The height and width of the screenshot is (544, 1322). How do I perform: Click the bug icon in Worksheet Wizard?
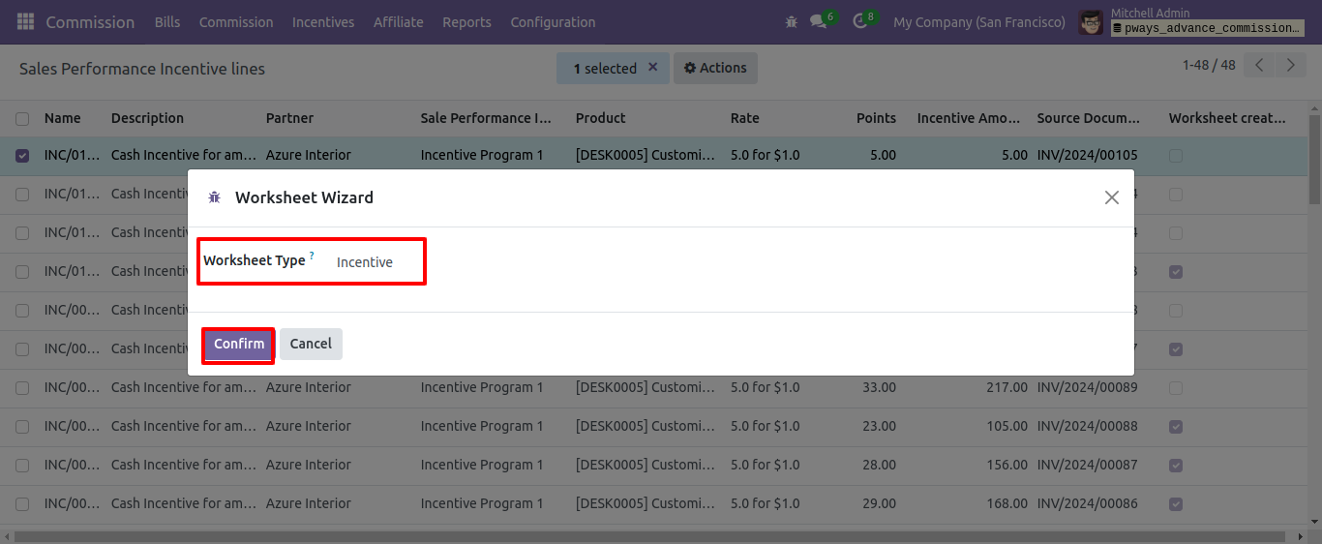215,197
